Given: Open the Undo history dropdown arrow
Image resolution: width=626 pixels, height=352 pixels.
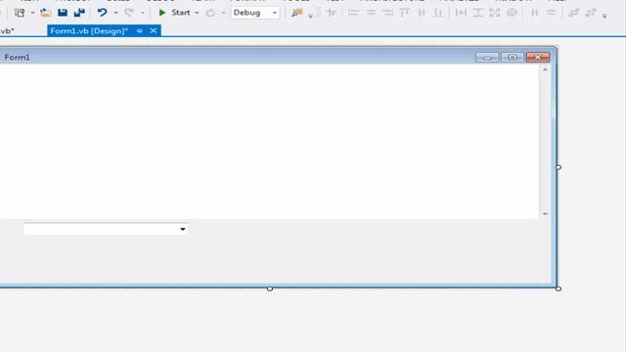Looking at the screenshot, I should click(115, 13).
